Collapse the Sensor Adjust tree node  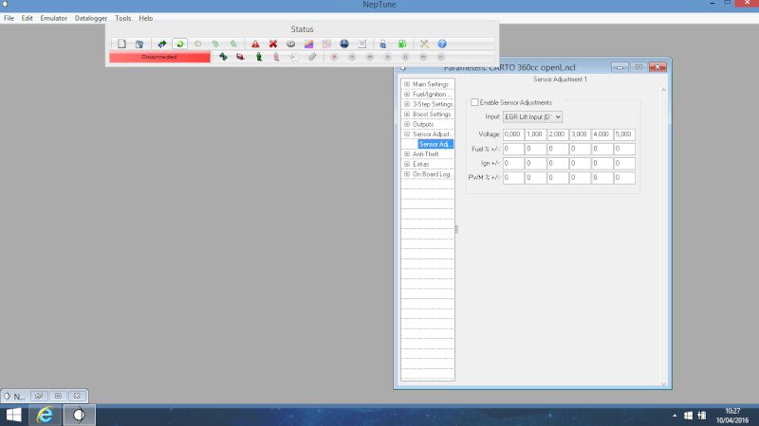tap(407, 134)
